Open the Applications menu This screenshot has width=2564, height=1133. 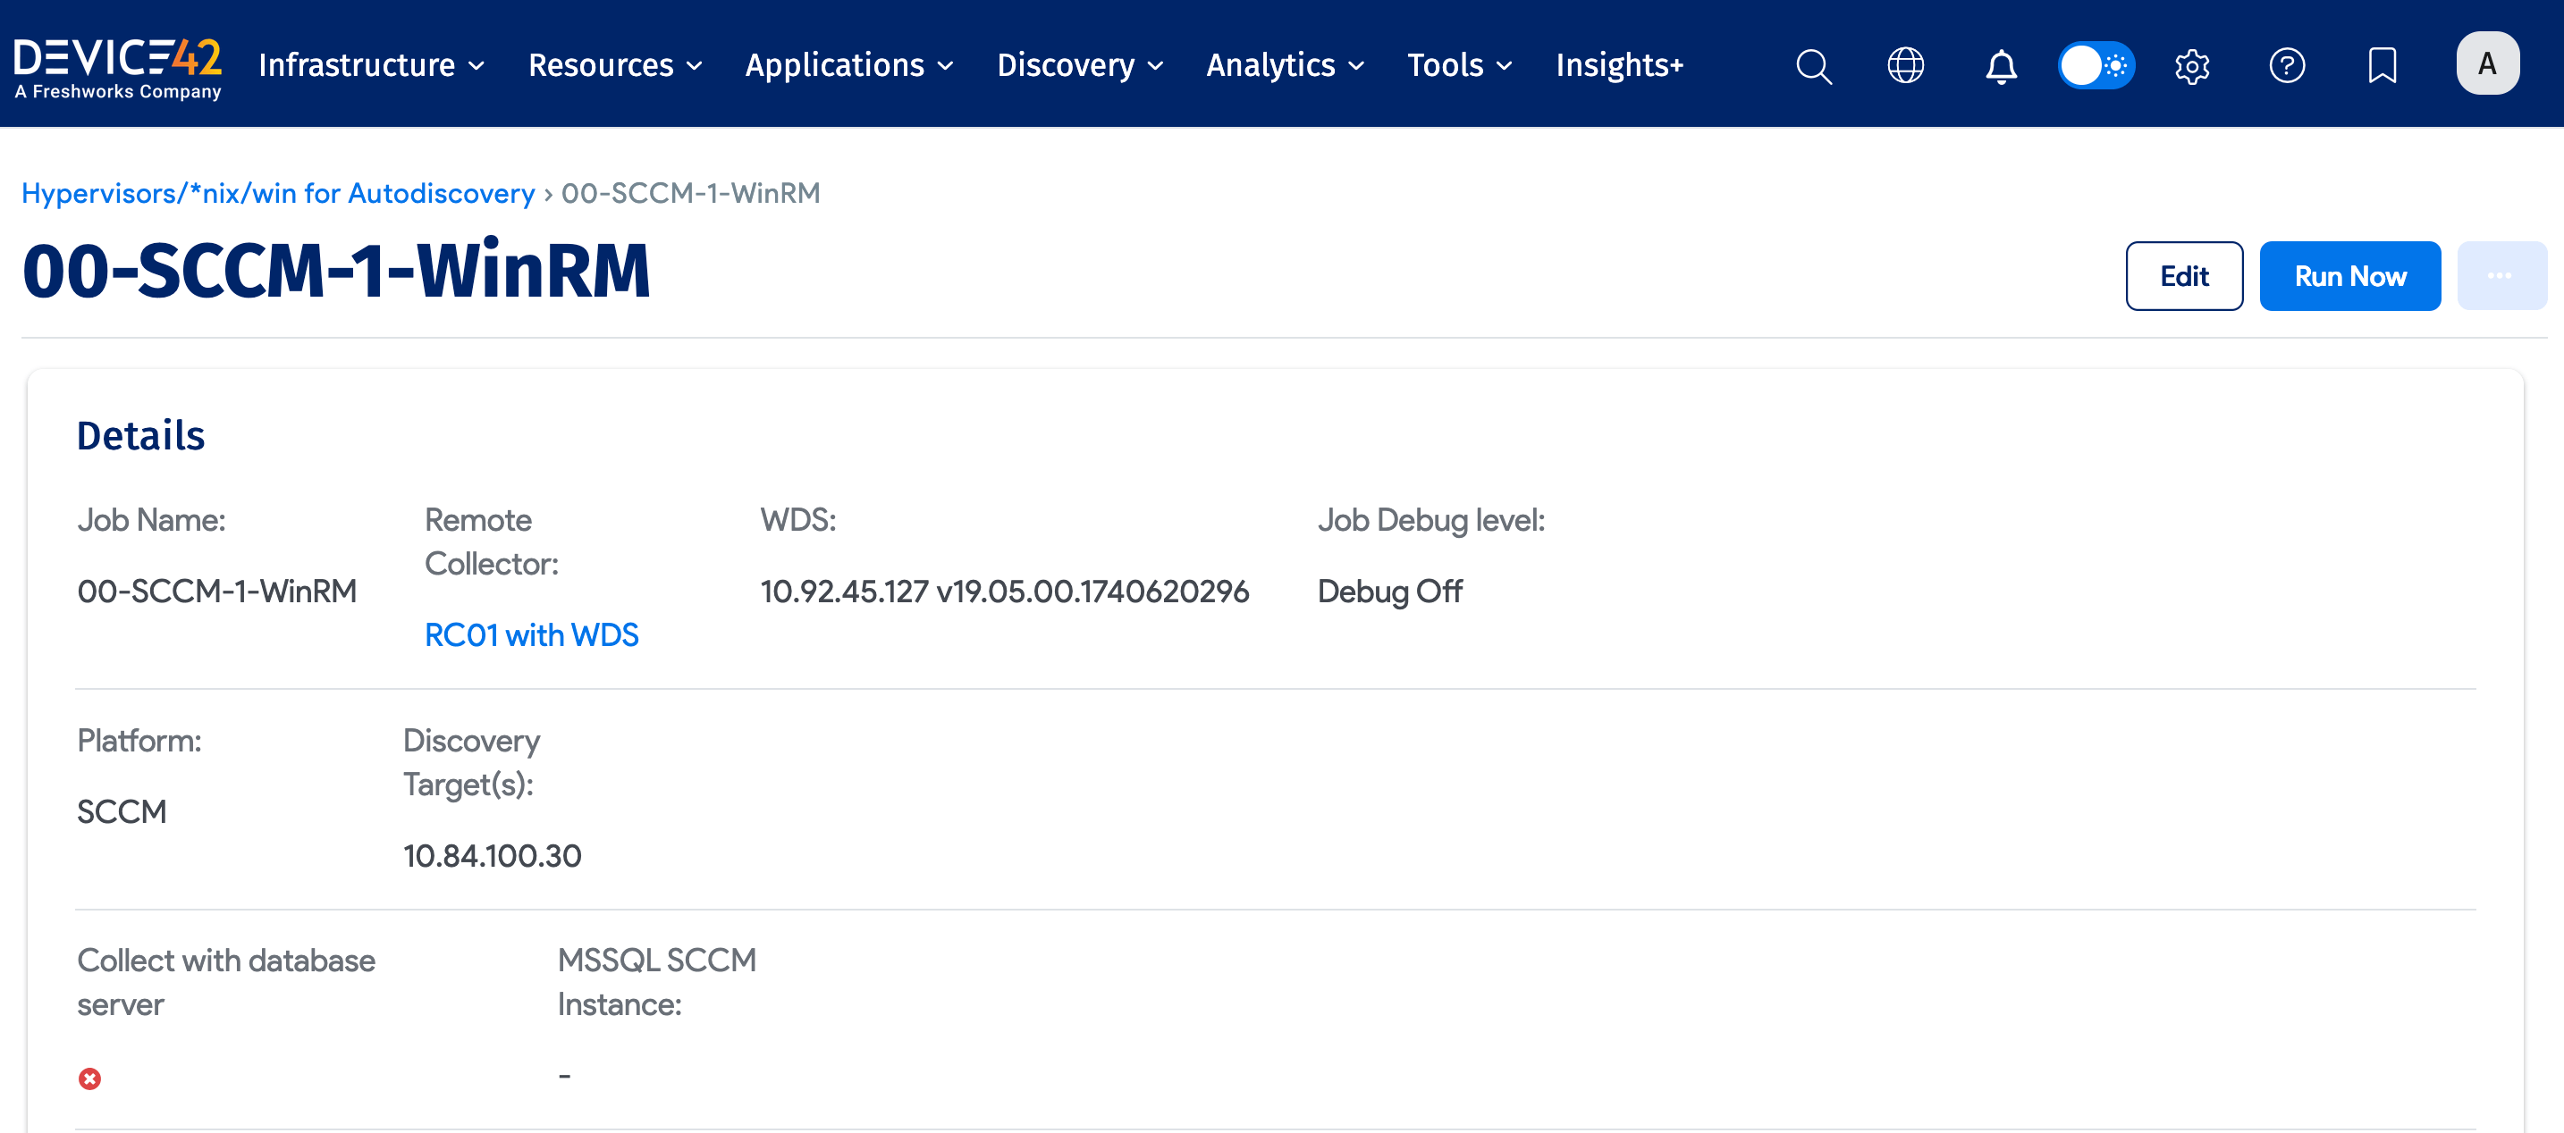pos(848,65)
